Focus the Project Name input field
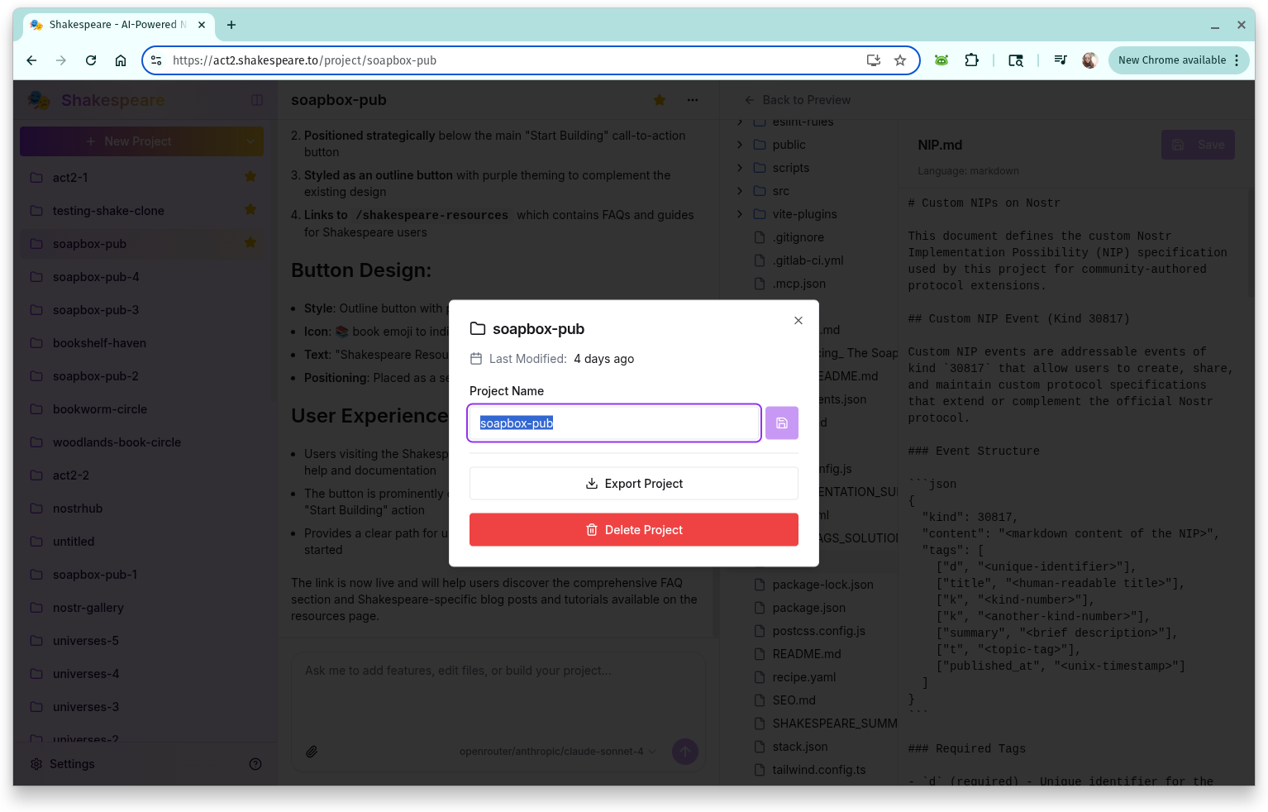This screenshot has height=812, width=1268. (613, 423)
